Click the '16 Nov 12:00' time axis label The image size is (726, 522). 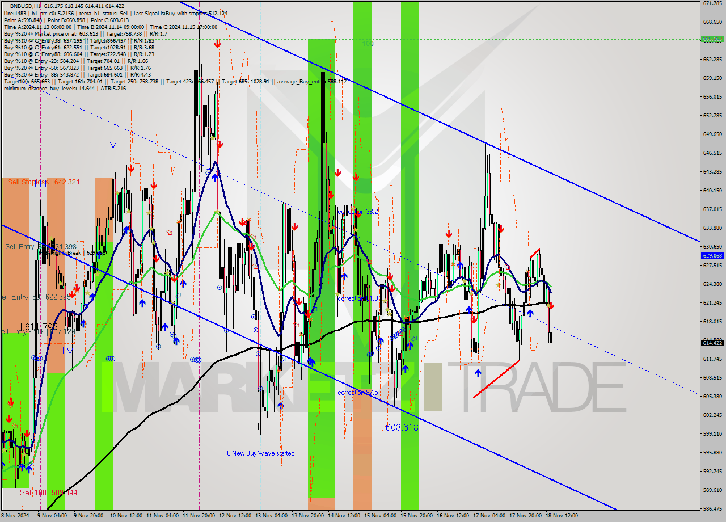[x=453, y=516]
